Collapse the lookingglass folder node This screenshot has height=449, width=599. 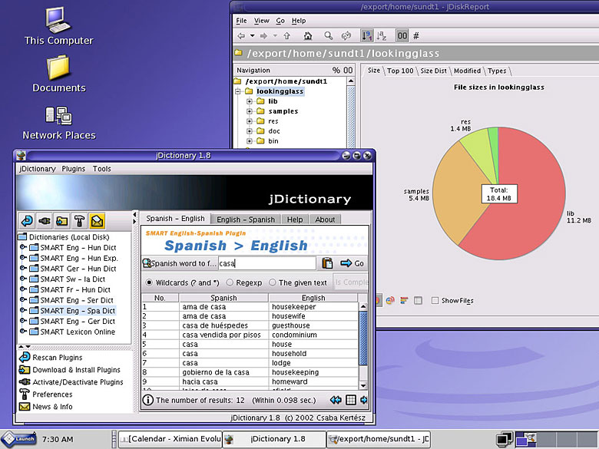[x=238, y=91]
